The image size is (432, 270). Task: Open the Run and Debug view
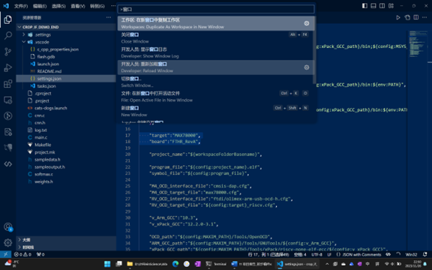click(x=7, y=67)
